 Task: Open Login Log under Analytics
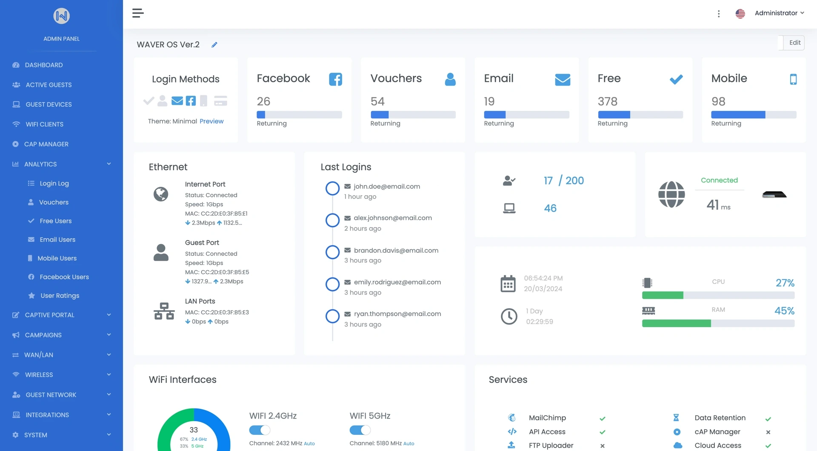coord(54,183)
